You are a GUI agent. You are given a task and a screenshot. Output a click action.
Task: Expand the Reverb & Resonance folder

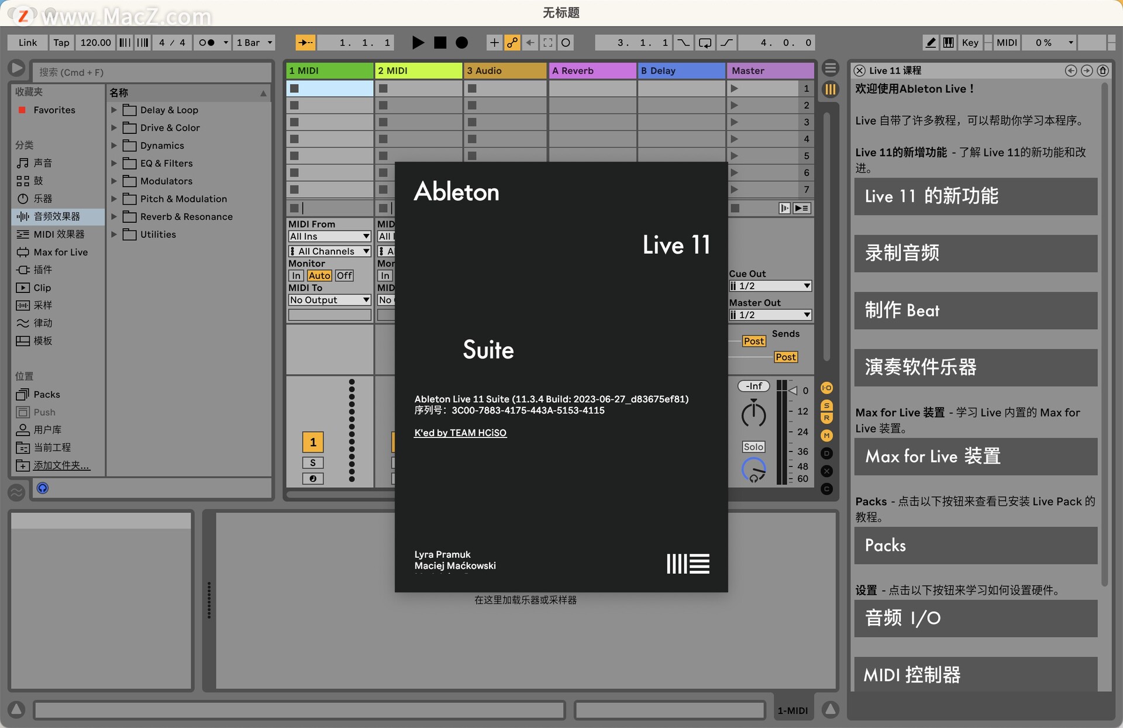click(x=114, y=216)
